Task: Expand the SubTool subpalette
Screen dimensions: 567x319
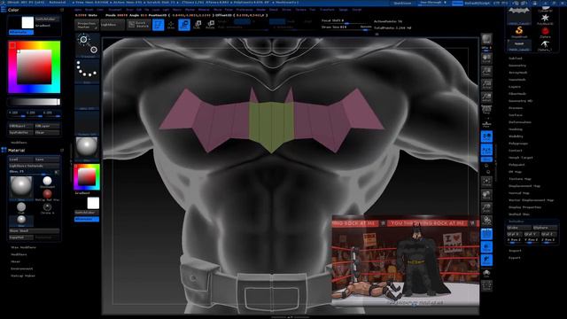Action: pyautogui.click(x=516, y=58)
